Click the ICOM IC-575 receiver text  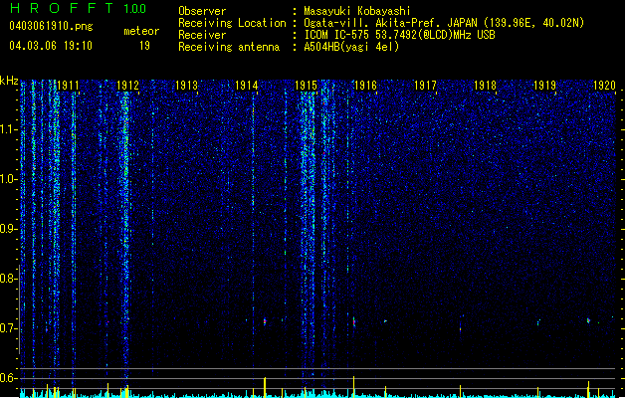399,35
